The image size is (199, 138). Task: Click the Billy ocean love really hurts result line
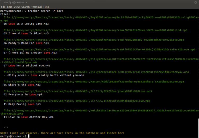point(44,75)
